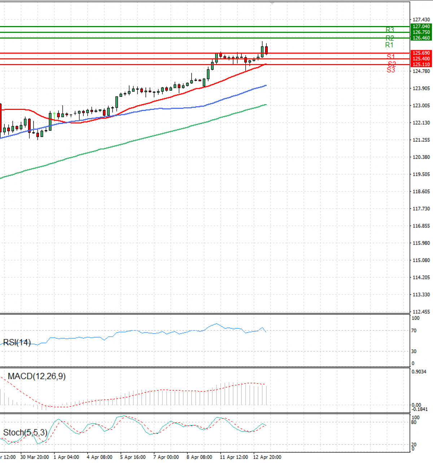The image size is (433, 463).
Task: Click the 127.040 green price tag
Action: tap(421, 26)
